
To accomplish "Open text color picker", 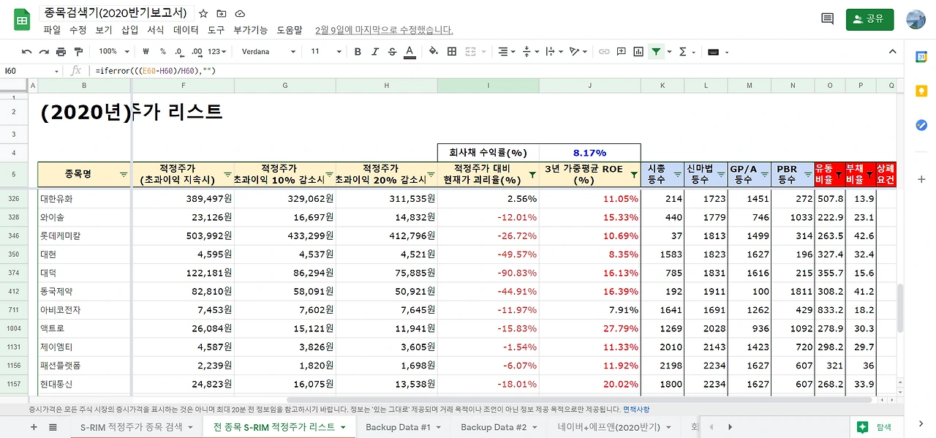I will [x=409, y=52].
